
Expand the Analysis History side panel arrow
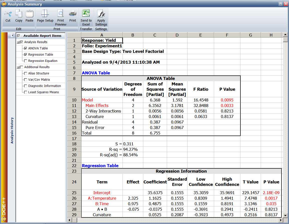pyautogui.click(x=12, y=36)
